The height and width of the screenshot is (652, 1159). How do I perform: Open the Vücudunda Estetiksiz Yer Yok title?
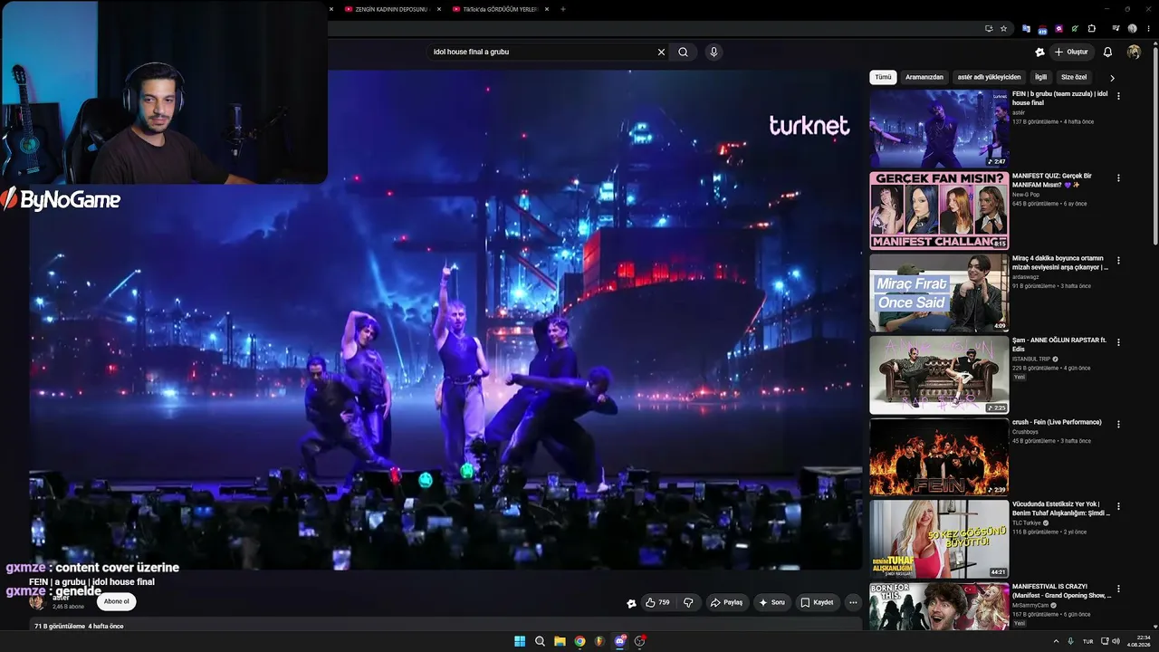(x=1061, y=509)
